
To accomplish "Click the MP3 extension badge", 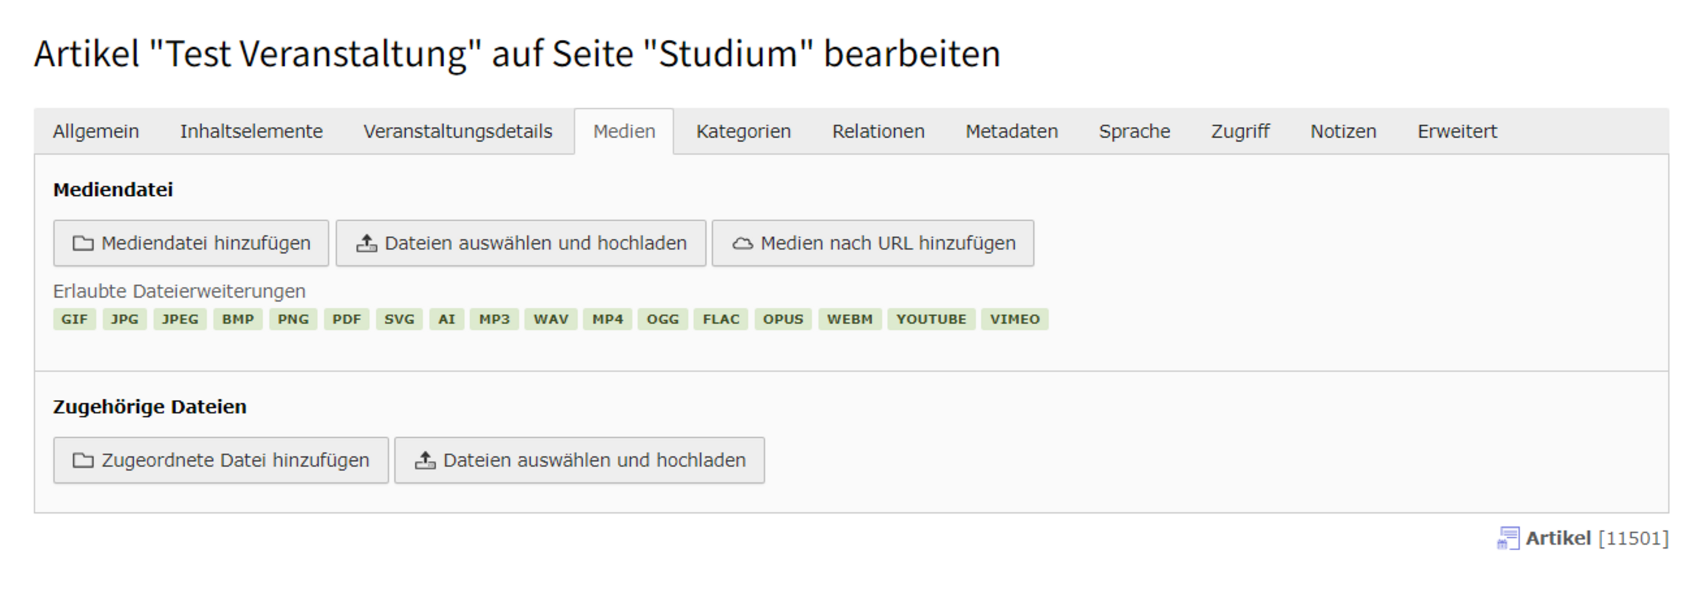I will coord(495,320).
